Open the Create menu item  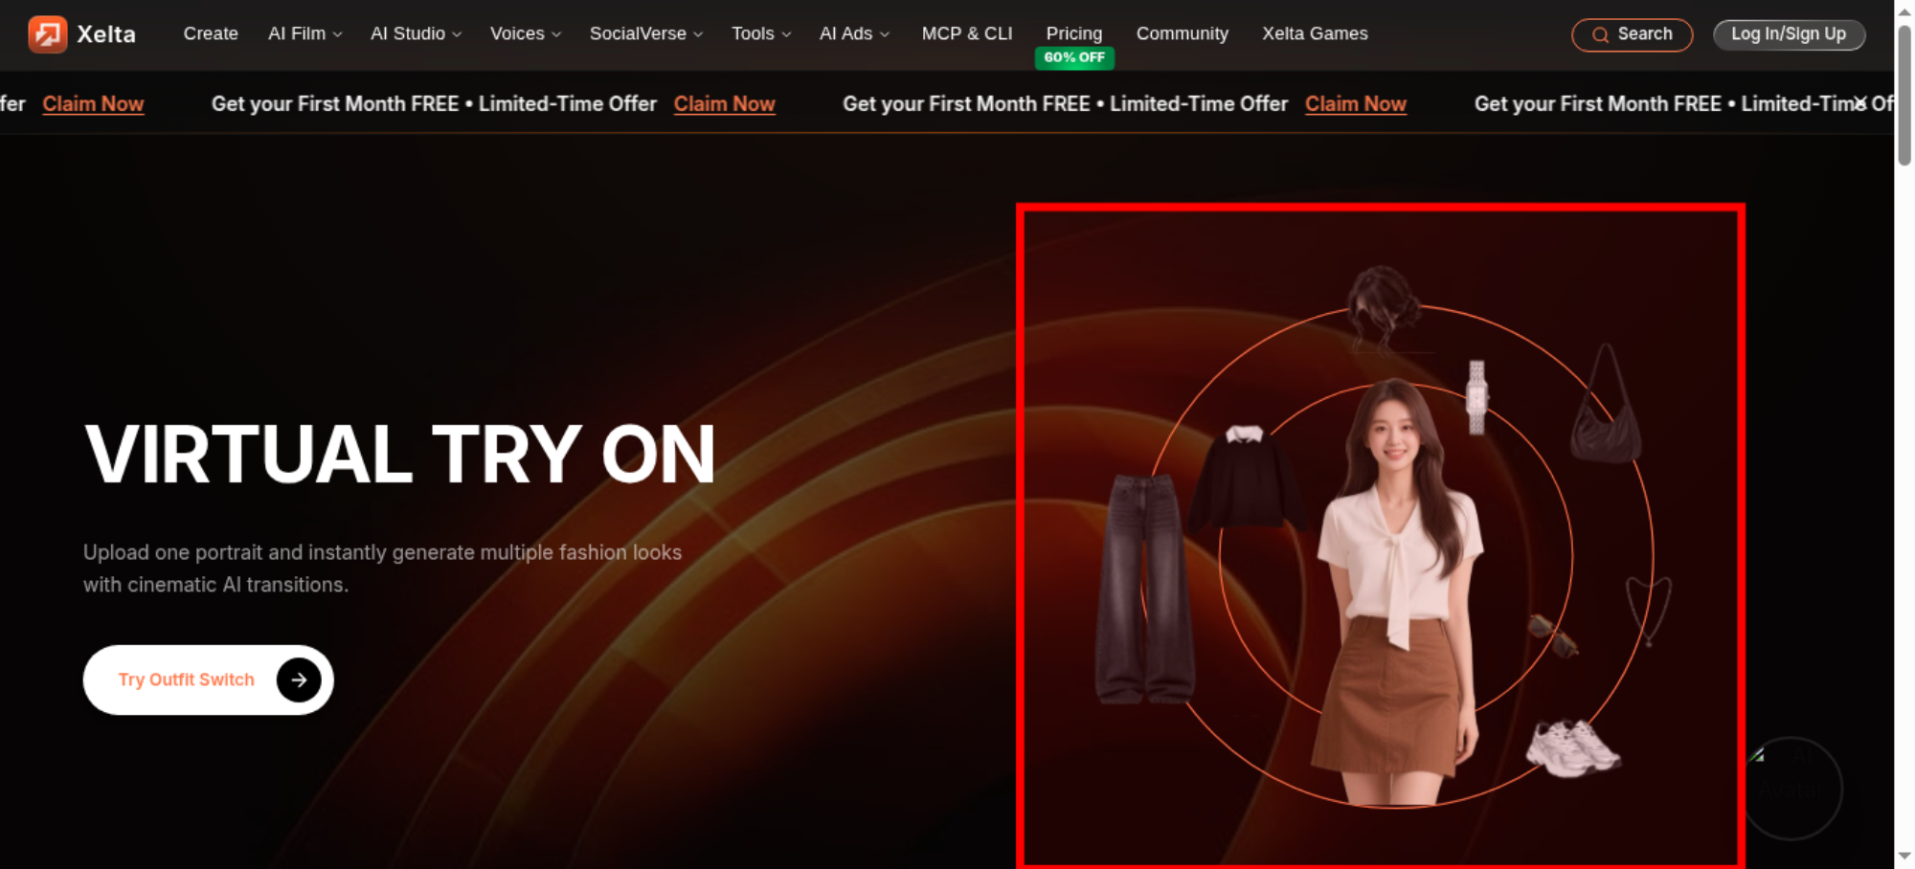[211, 33]
